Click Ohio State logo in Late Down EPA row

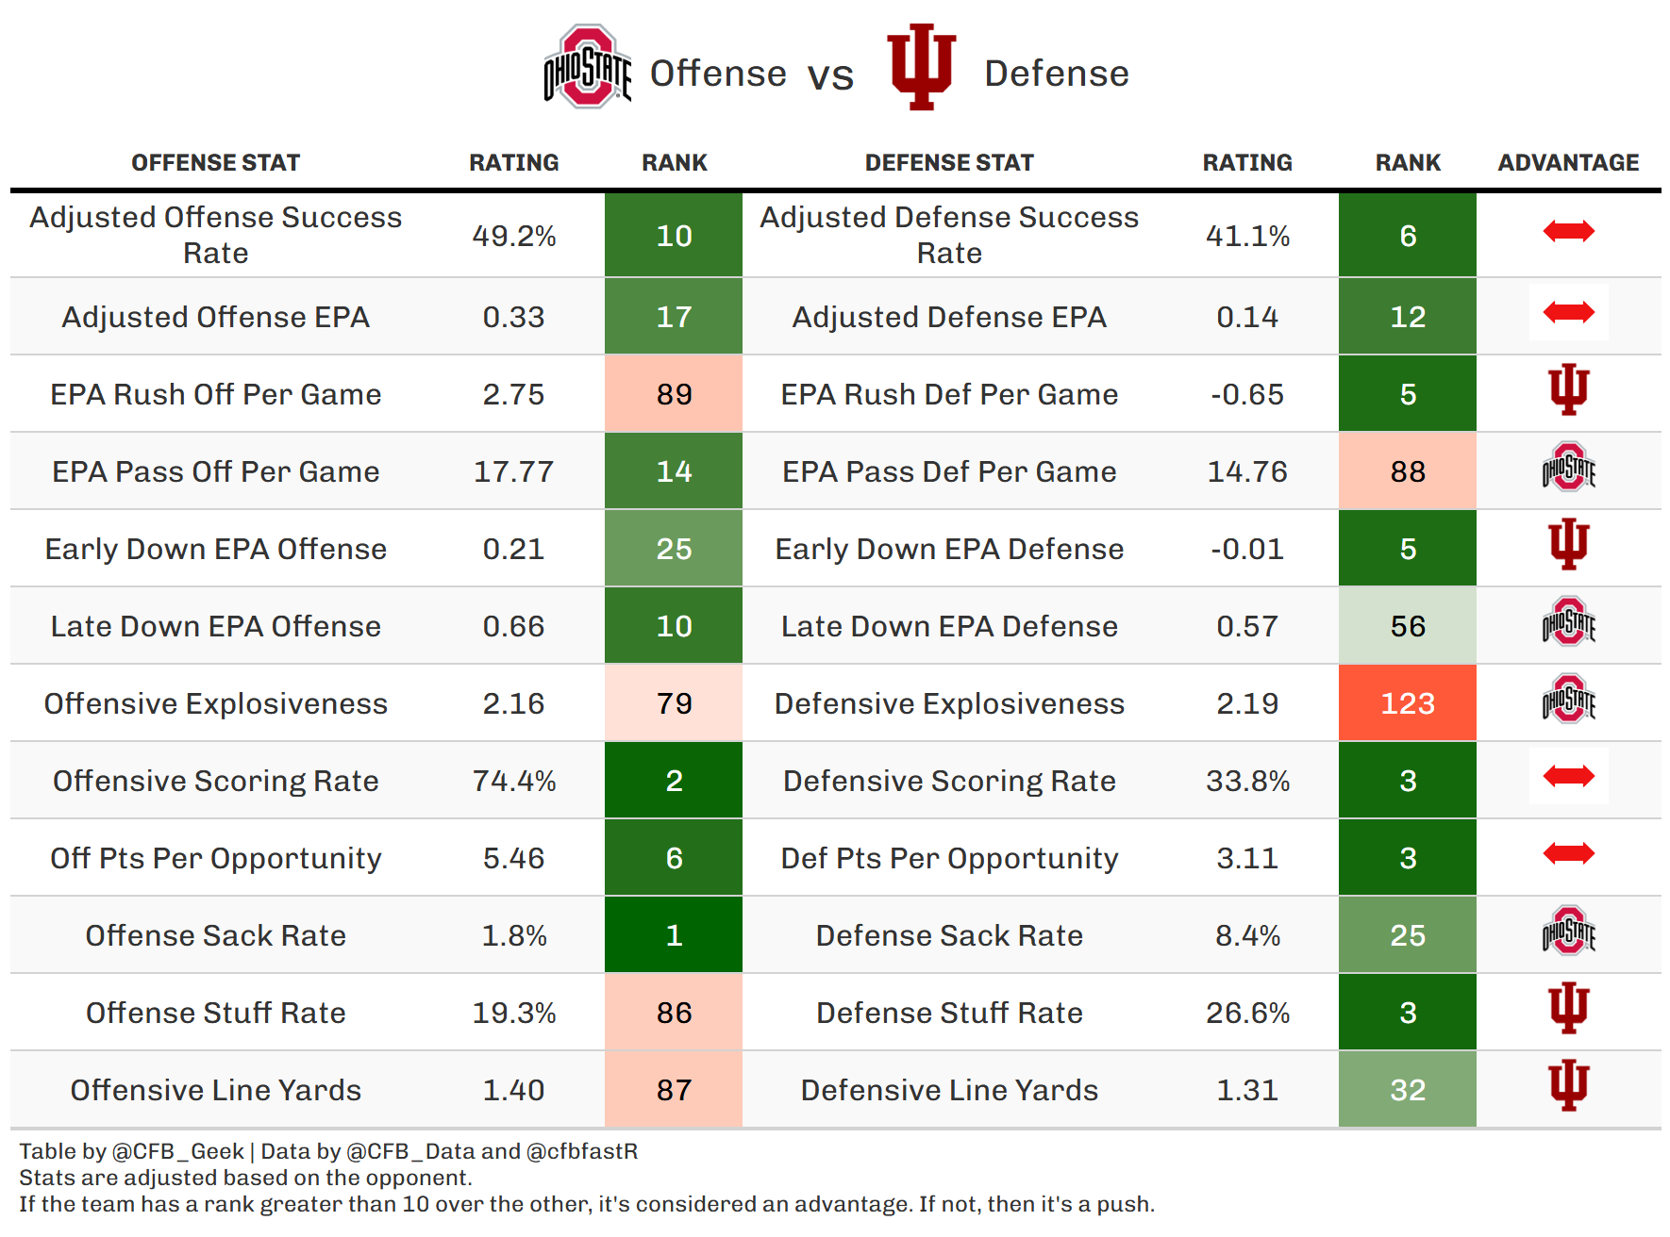(1568, 622)
